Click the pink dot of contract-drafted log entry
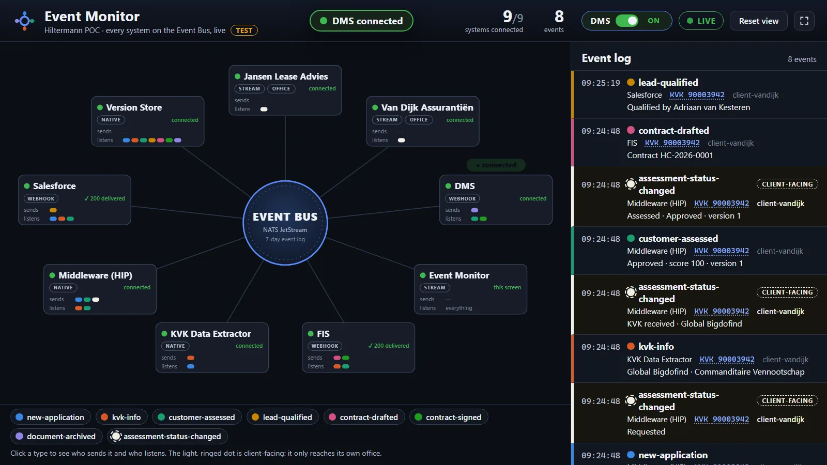Image resolution: width=827 pixels, height=465 pixels. pos(631,130)
